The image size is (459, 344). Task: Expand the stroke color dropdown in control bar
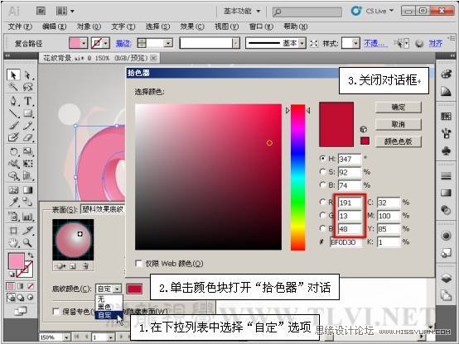106,43
